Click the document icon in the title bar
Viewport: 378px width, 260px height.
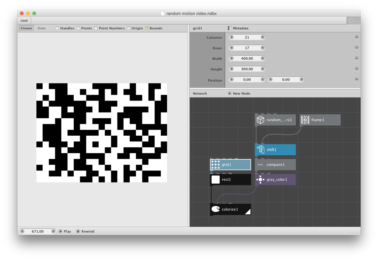click(x=163, y=14)
